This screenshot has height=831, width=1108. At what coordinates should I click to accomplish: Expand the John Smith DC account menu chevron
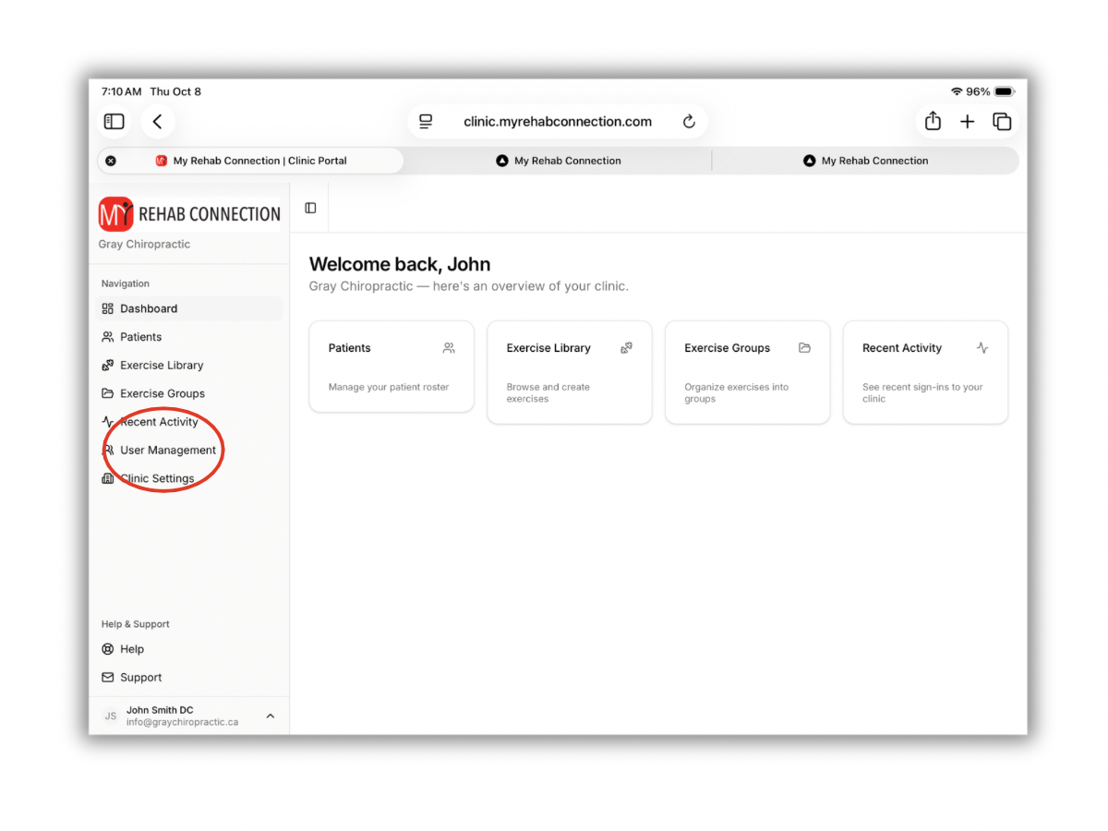271,717
